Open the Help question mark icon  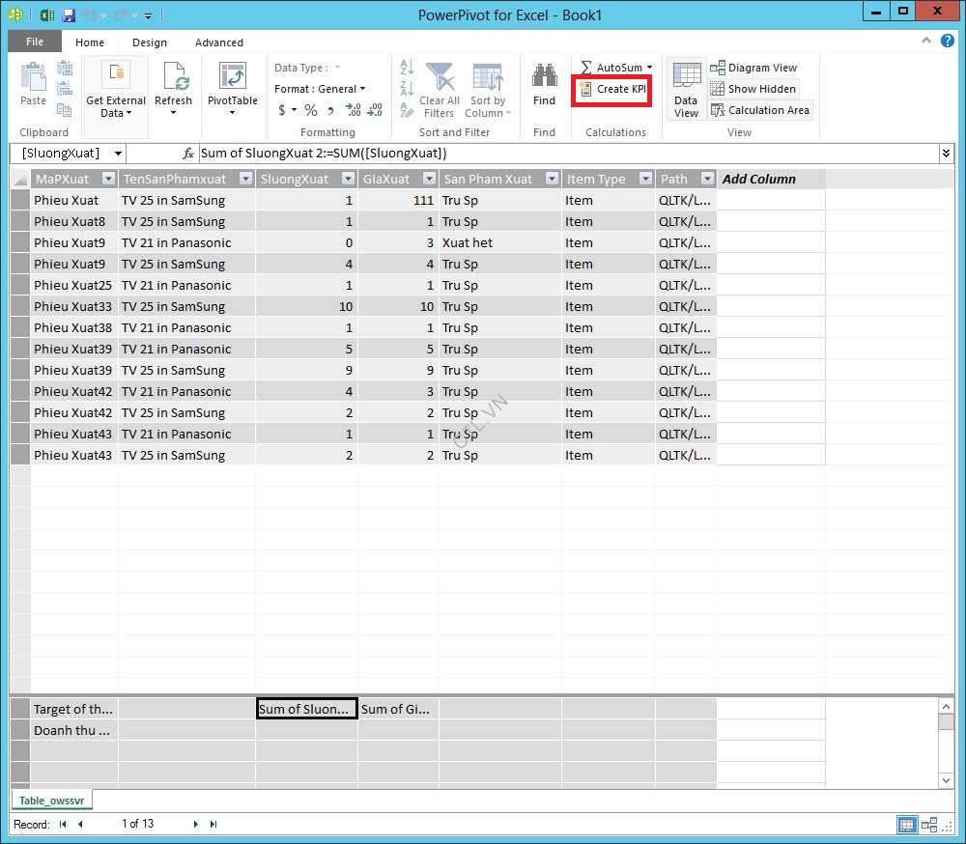click(x=947, y=41)
